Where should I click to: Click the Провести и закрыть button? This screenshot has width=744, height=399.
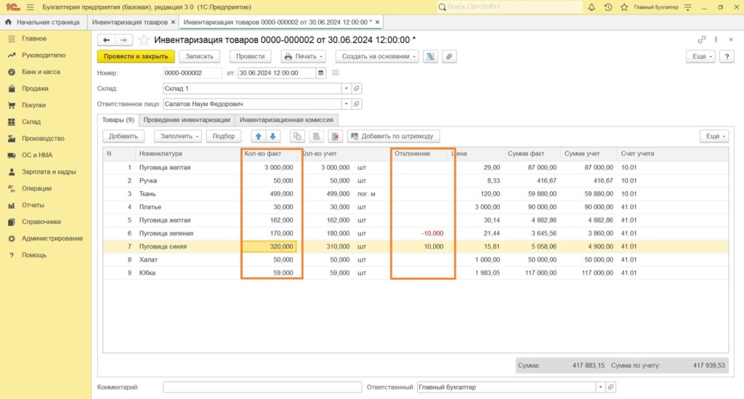pos(136,56)
